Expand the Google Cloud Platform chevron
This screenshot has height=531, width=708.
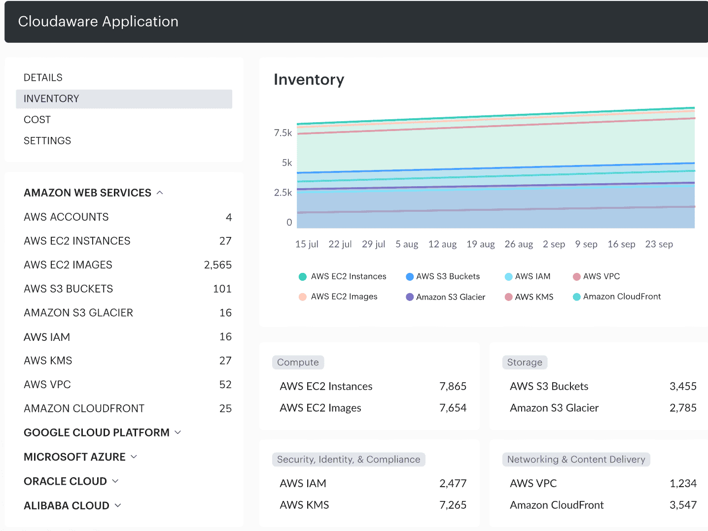pyautogui.click(x=178, y=432)
